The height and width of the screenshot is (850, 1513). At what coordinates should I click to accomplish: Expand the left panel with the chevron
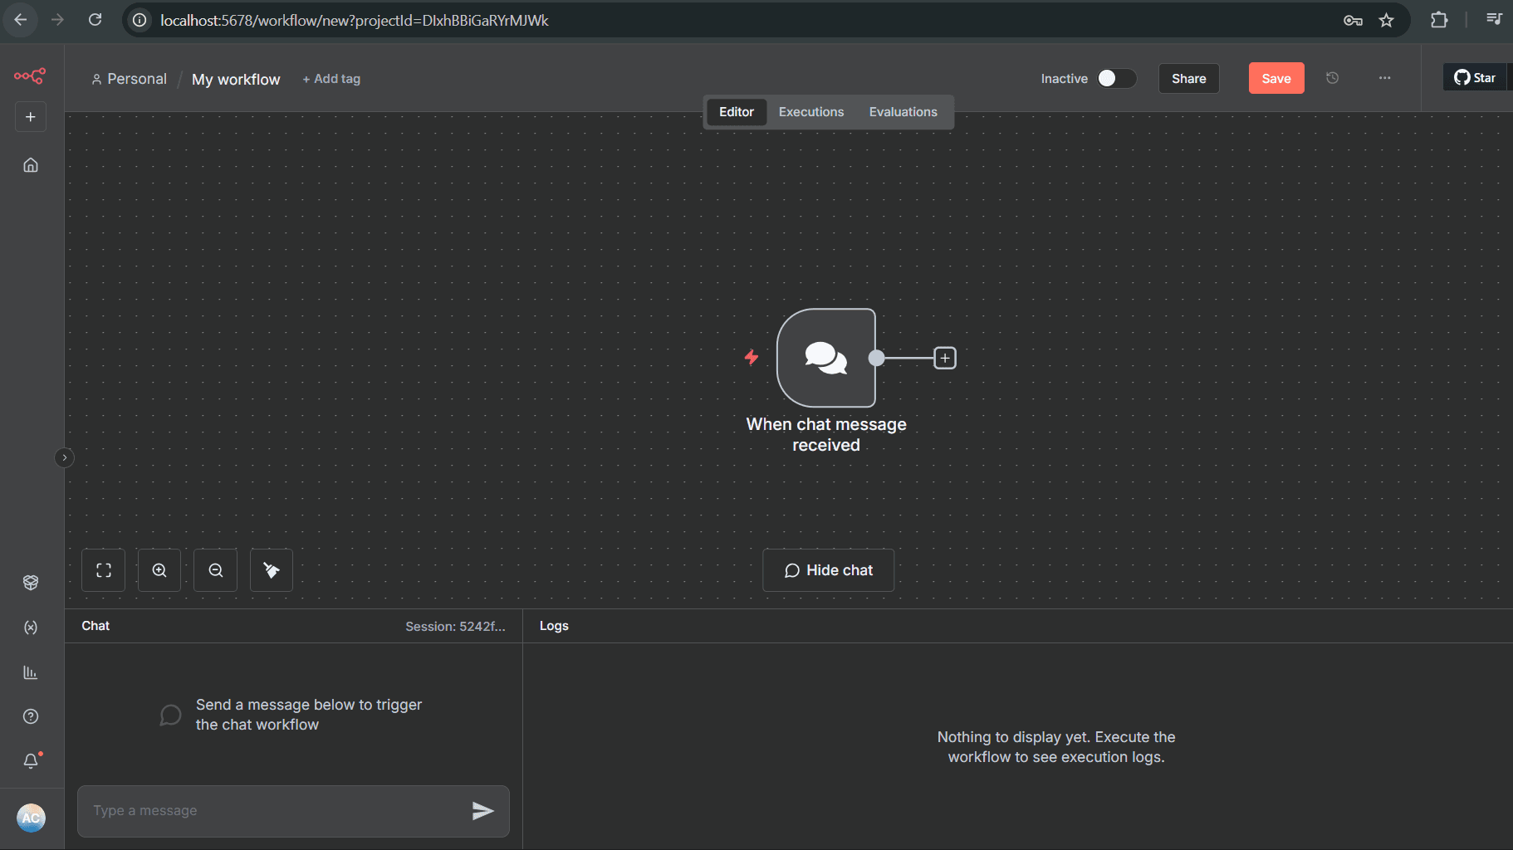click(x=64, y=457)
